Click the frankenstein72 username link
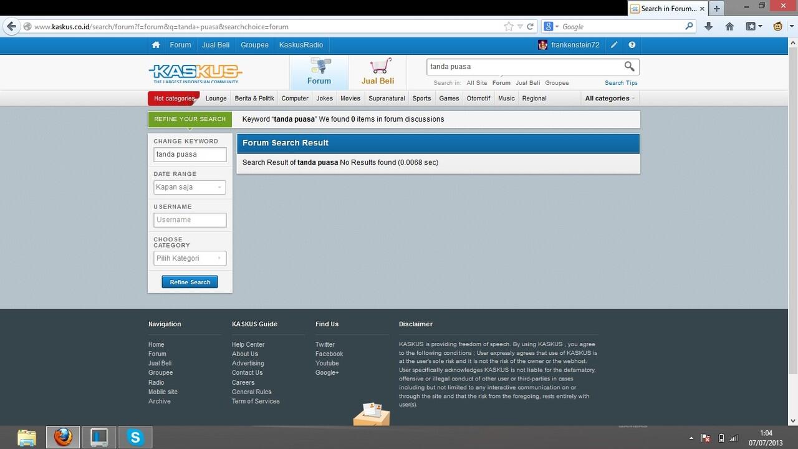This screenshot has width=798, height=449. tap(575, 45)
